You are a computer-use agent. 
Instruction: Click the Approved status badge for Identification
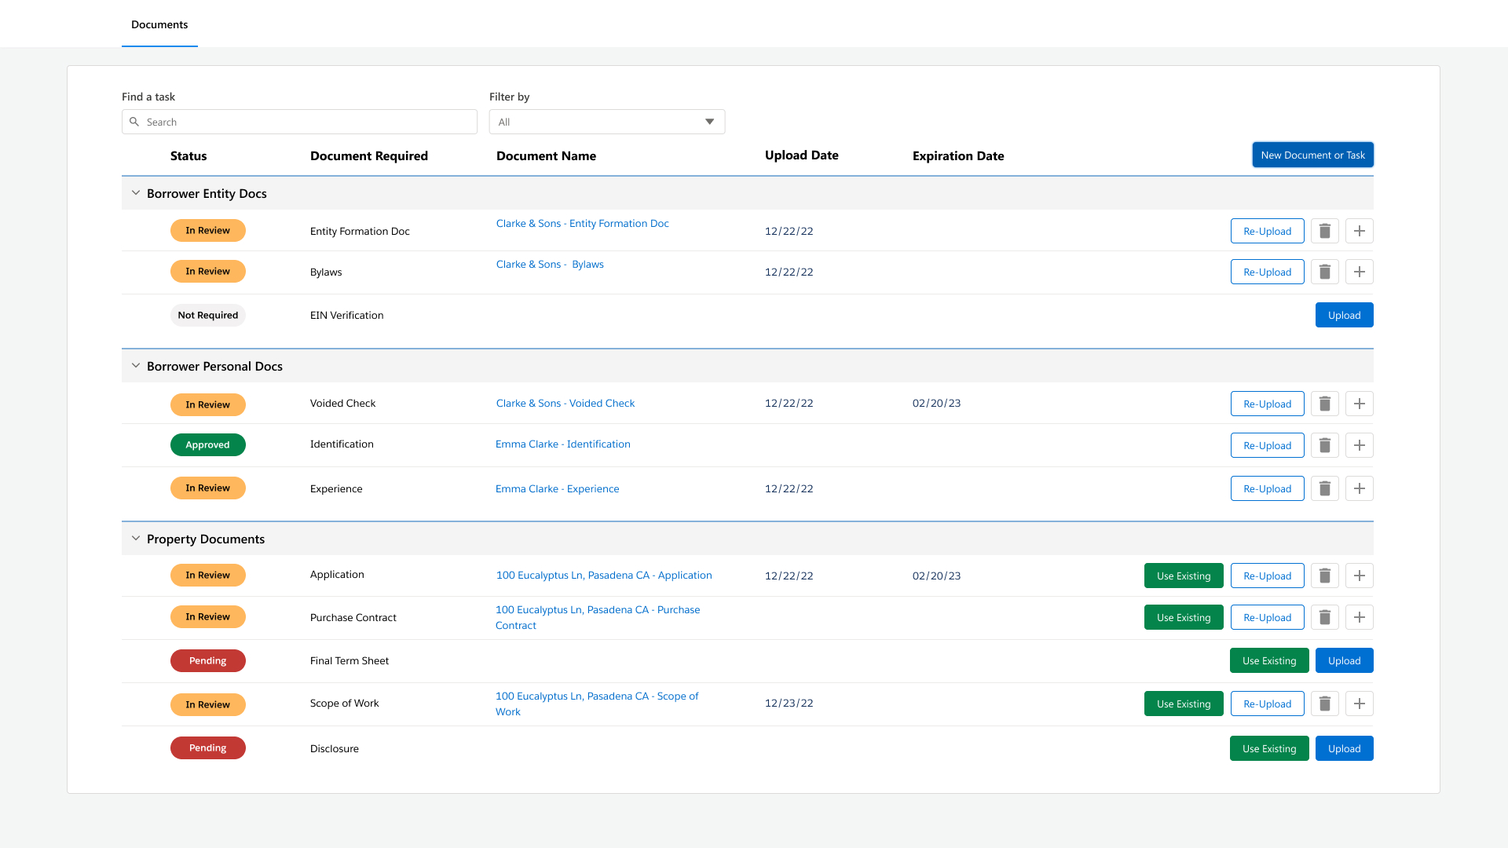(207, 444)
